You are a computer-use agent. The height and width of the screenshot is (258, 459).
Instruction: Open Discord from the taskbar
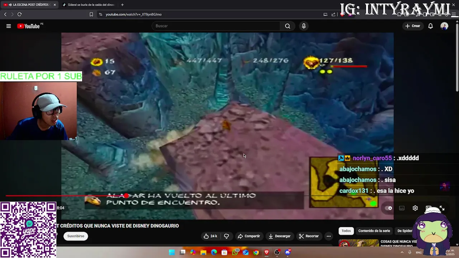(x=288, y=252)
